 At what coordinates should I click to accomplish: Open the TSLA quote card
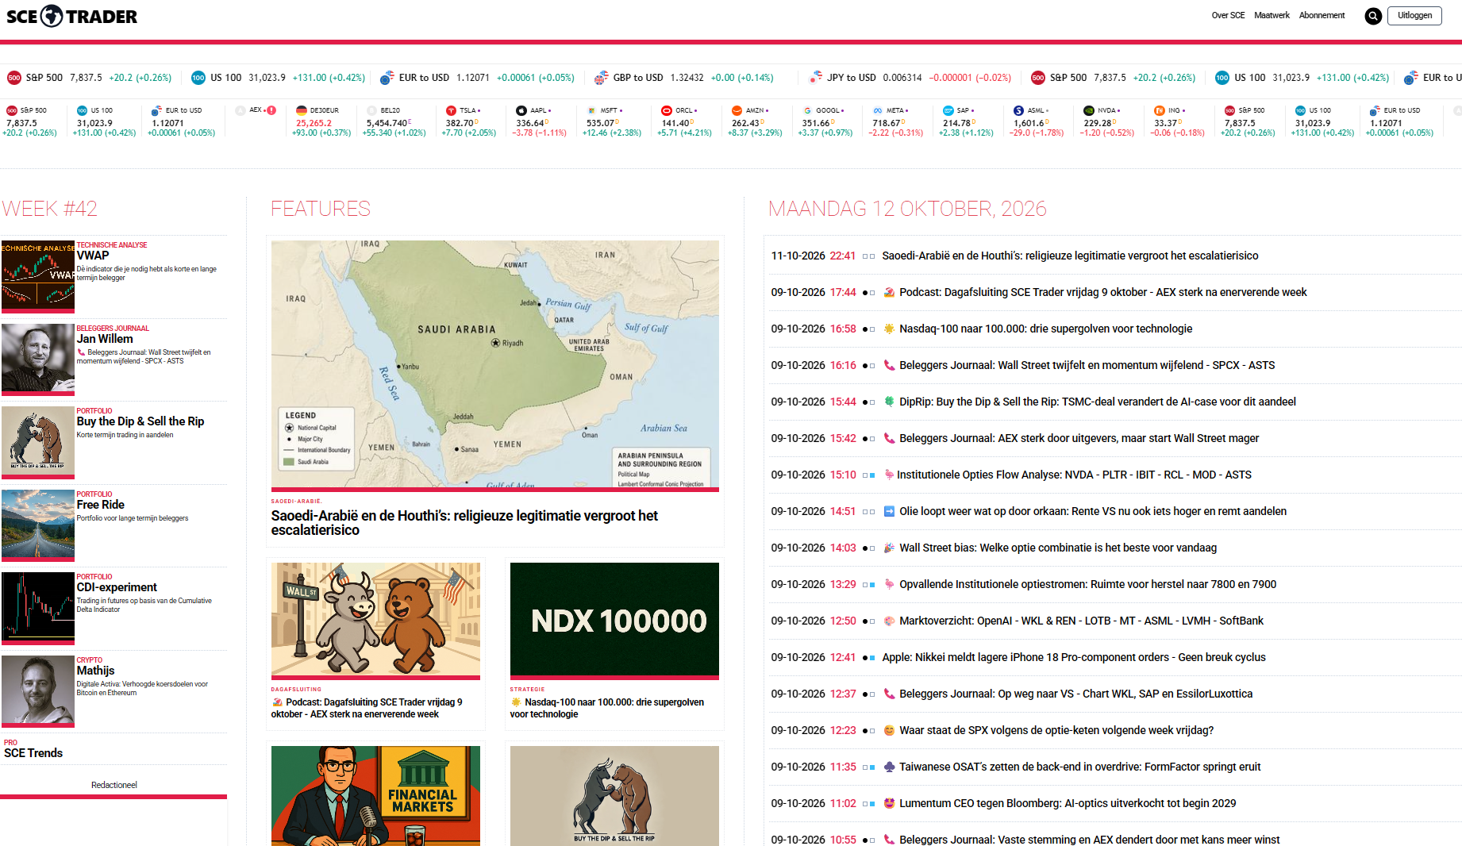tap(469, 122)
